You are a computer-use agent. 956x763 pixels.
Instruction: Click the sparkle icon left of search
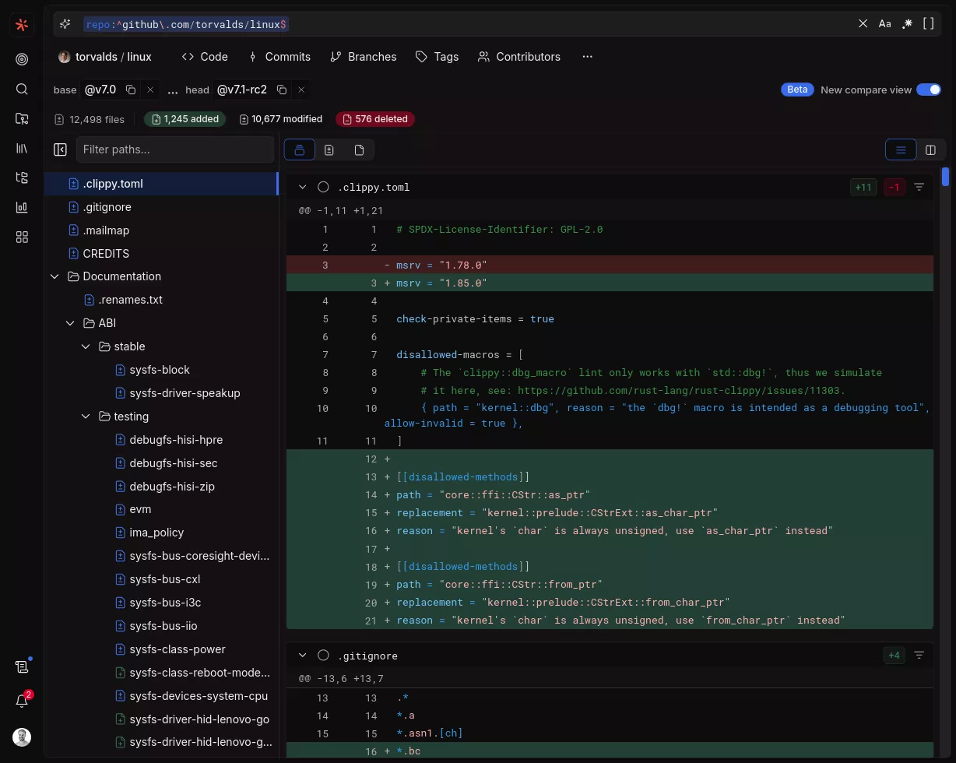pyautogui.click(x=65, y=24)
